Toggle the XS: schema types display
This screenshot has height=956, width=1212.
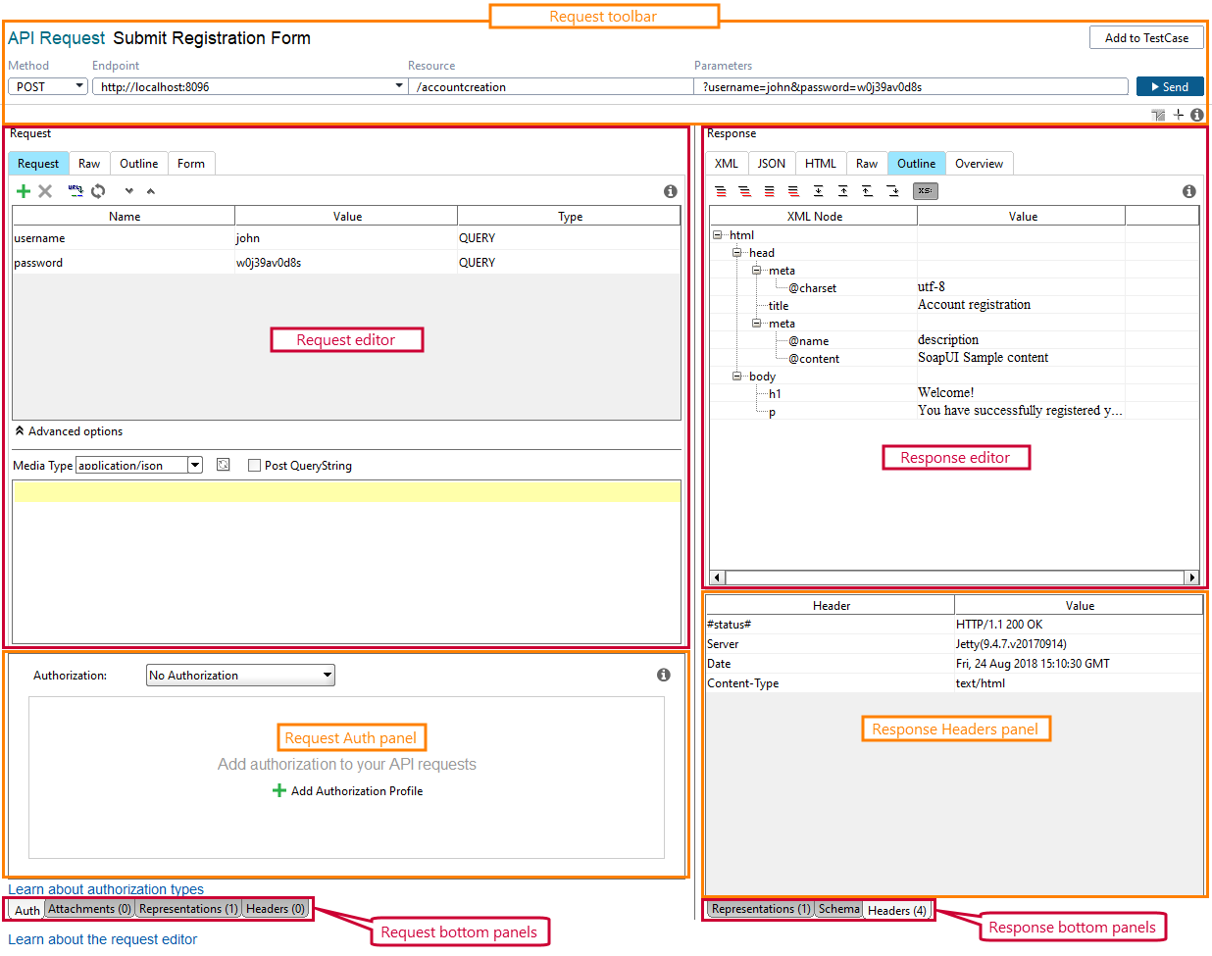point(925,191)
